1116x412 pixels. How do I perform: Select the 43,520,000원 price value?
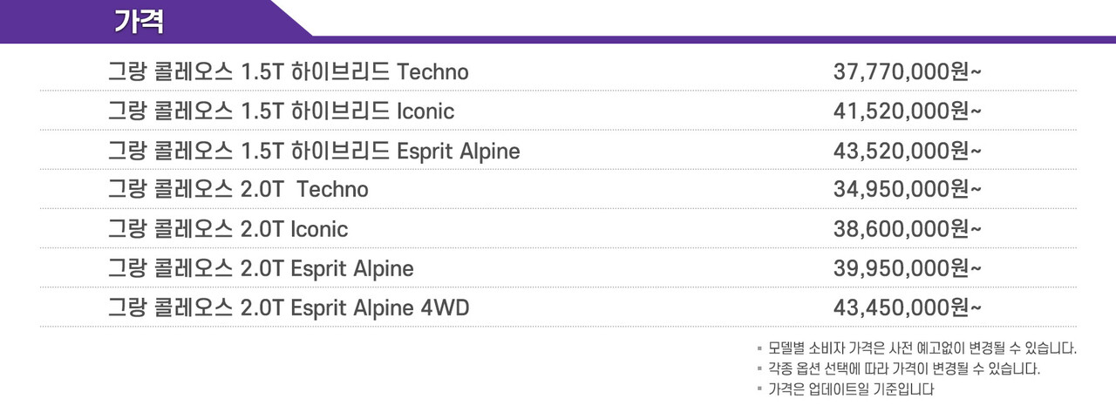(x=908, y=151)
